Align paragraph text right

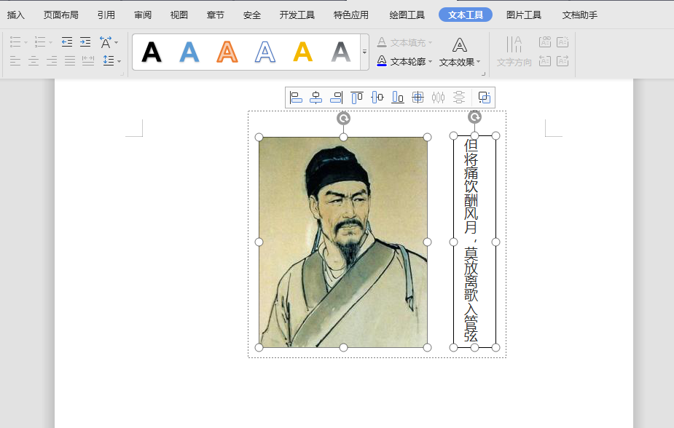click(x=52, y=60)
